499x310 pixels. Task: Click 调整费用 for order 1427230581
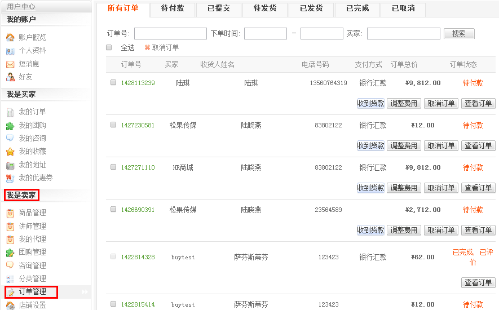click(x=404, y=145)
